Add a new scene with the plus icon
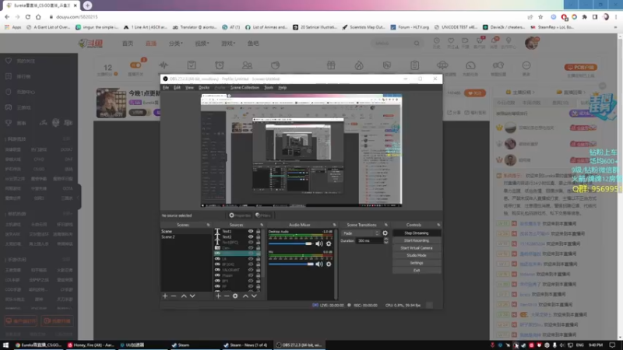 165,296
